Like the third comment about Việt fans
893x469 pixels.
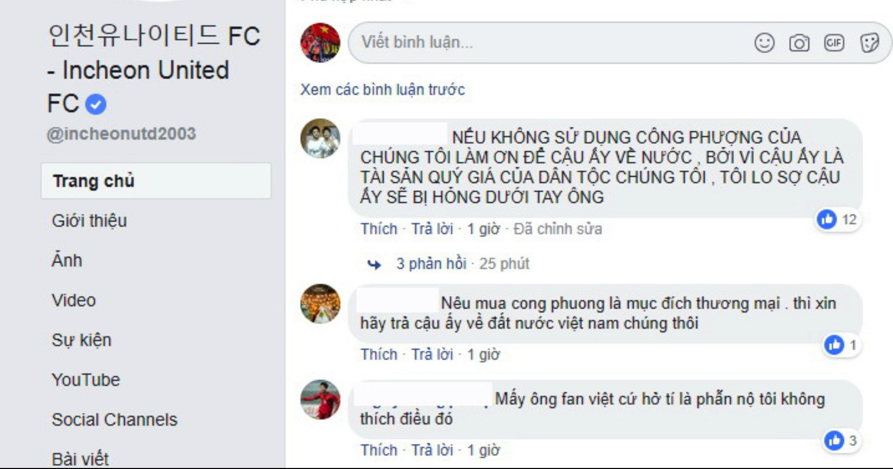[379, 450]
